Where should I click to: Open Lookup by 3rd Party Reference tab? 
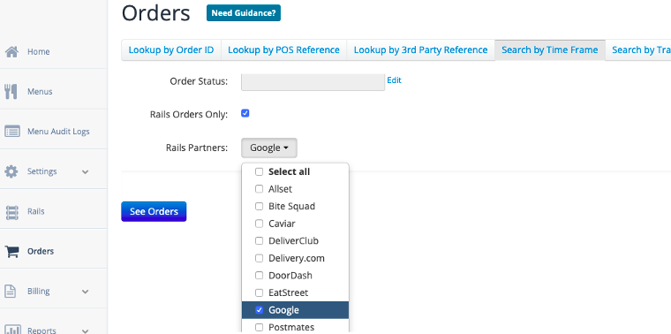pyautogui.click(x=420, y=50)
